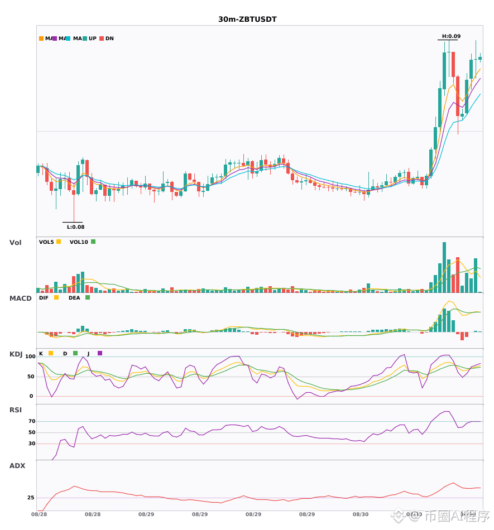The height and width of the screenshot is (530, 494).
Task: Click the DIF legend text
Action: (44, 298)
